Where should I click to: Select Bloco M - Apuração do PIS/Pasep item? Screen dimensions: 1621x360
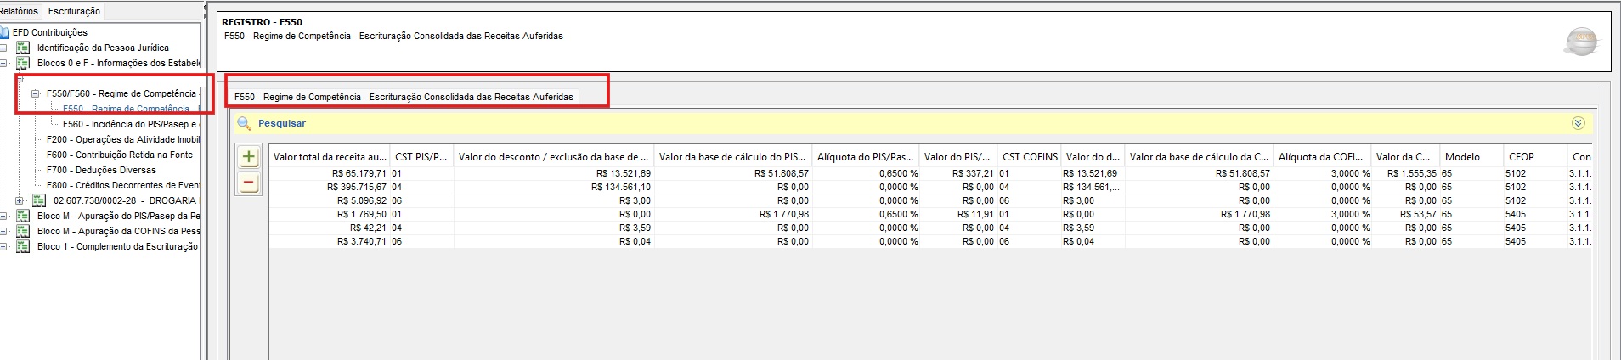pos(119,216)
